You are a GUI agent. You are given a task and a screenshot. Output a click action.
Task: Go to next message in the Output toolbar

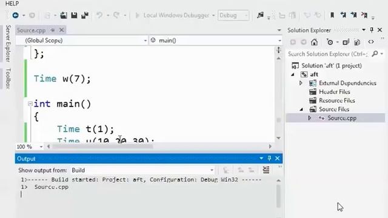252,170
